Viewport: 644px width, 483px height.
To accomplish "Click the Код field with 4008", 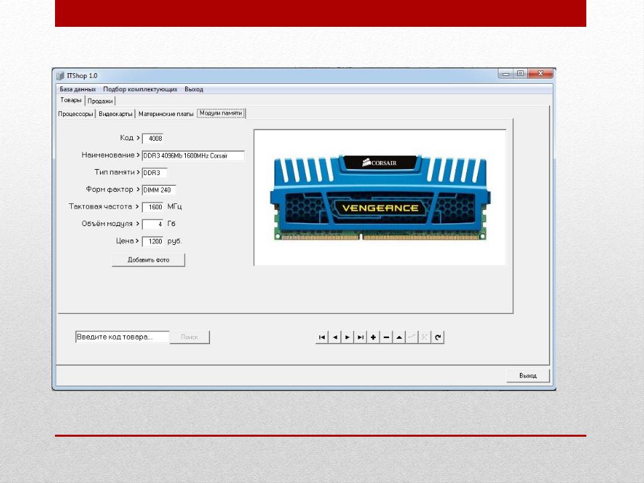I will (x=153, y=138).
